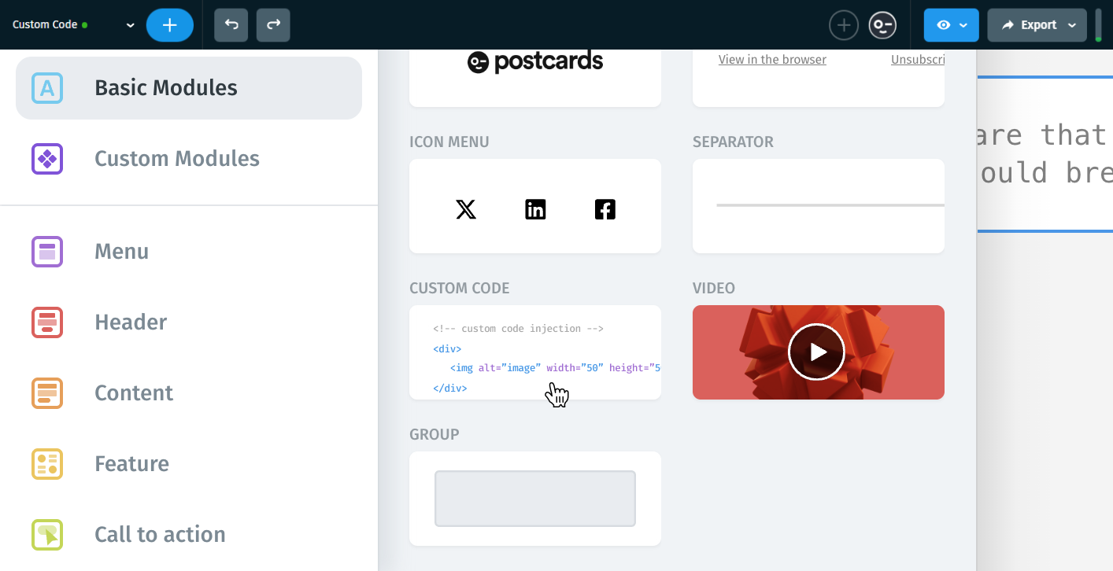The image size is (1113, 571).
Task: Click the Custom Modules purple diamond icon
Action: [47, 159]
